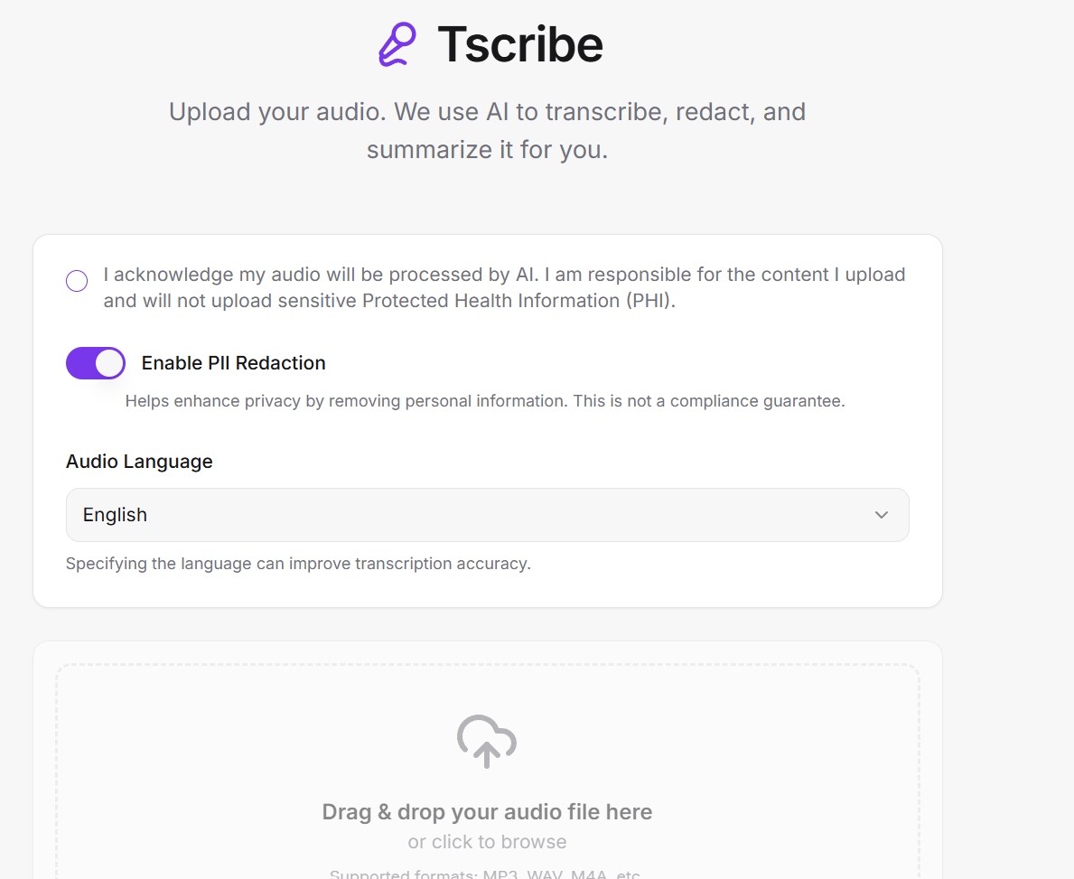Viewport: 1074px width, 879px height.
Task: Click the English combo box field
Action: tap(488, 514)
